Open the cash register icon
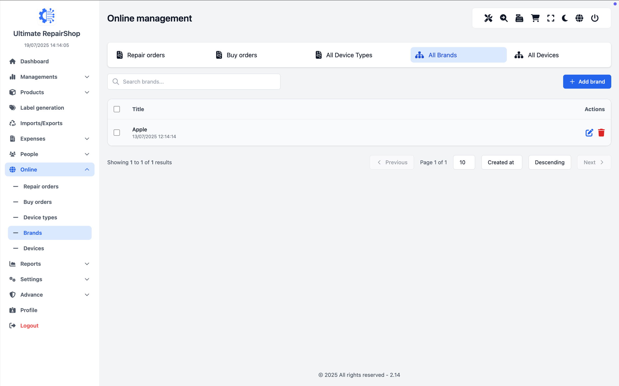The height and width of the screenshot is (386, 619). pos(519,18)
